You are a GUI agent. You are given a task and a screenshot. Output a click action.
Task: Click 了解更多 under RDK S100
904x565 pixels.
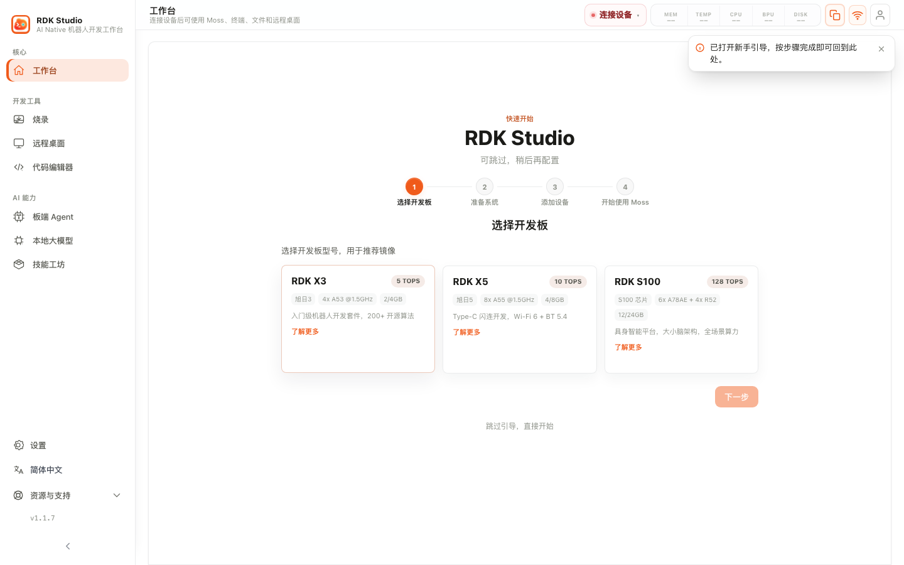628,347
